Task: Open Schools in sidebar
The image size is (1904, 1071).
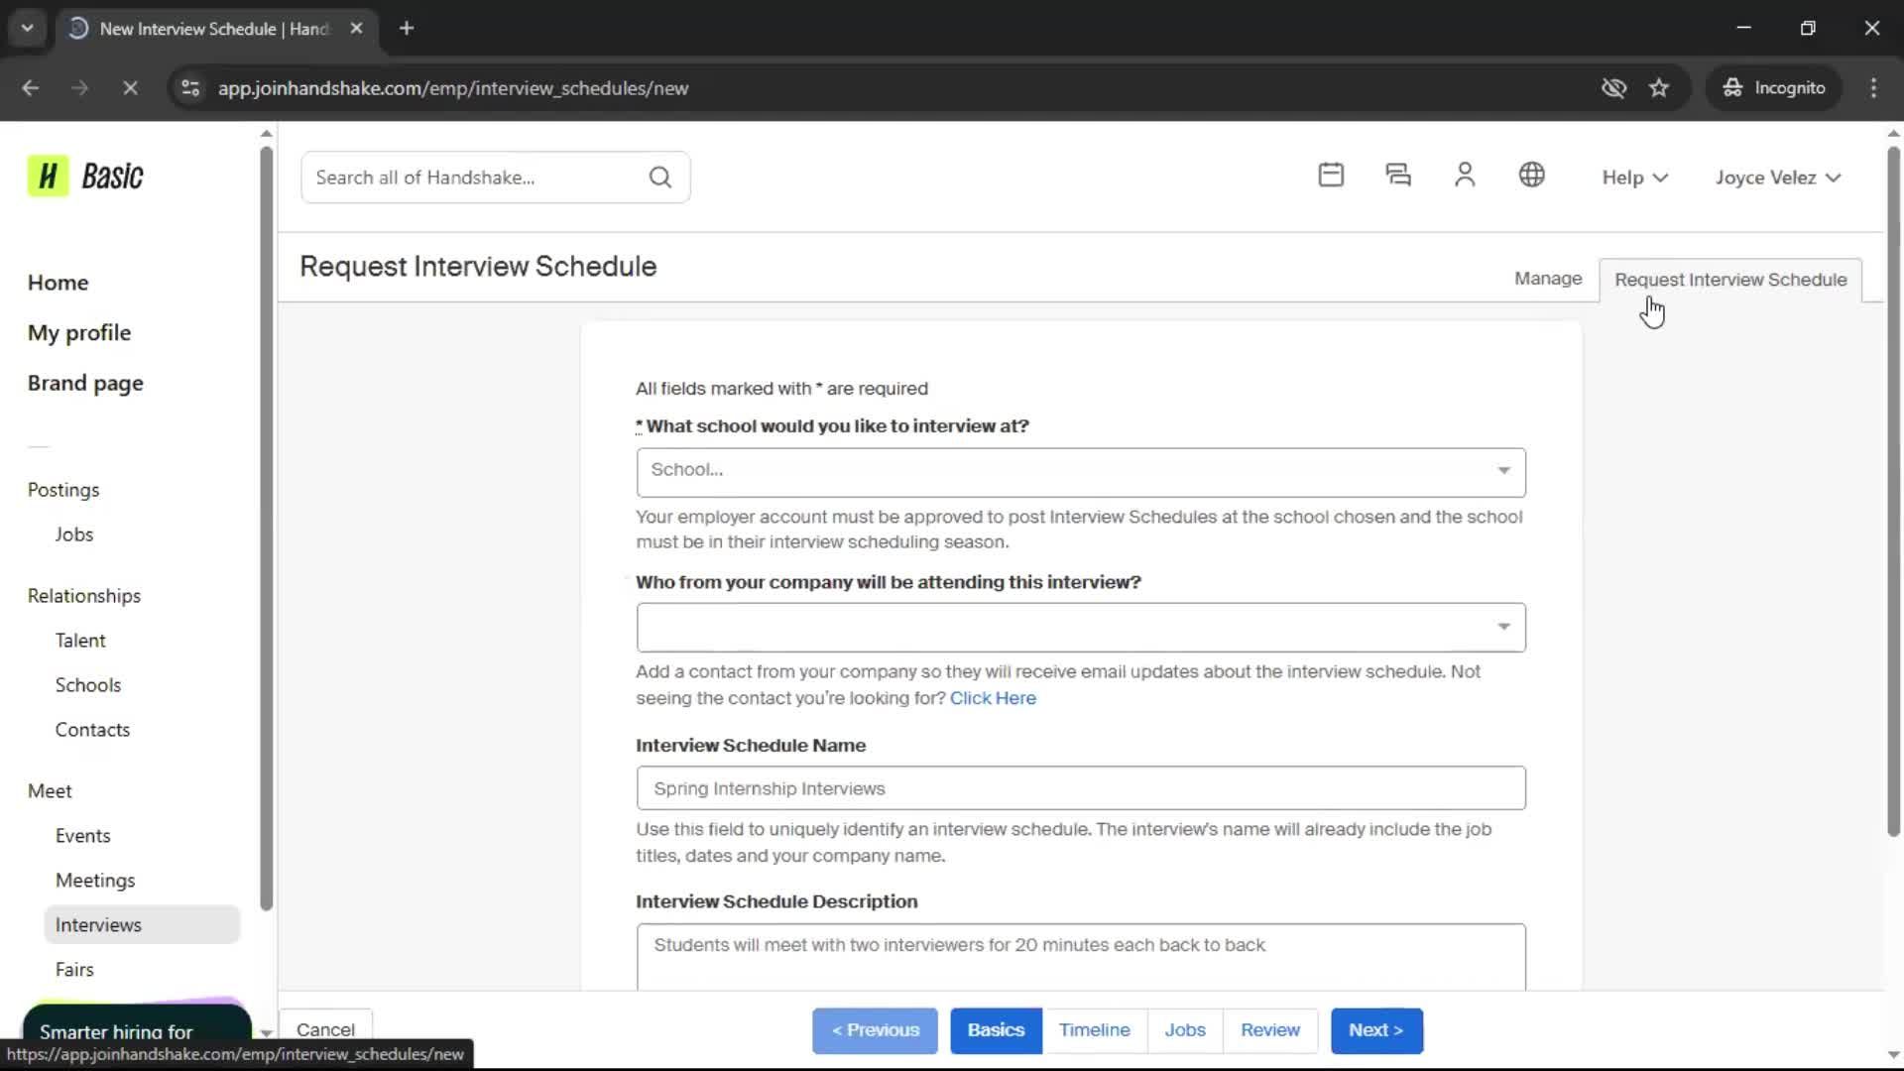Action: pyautogui.click(x=88, y=685)
